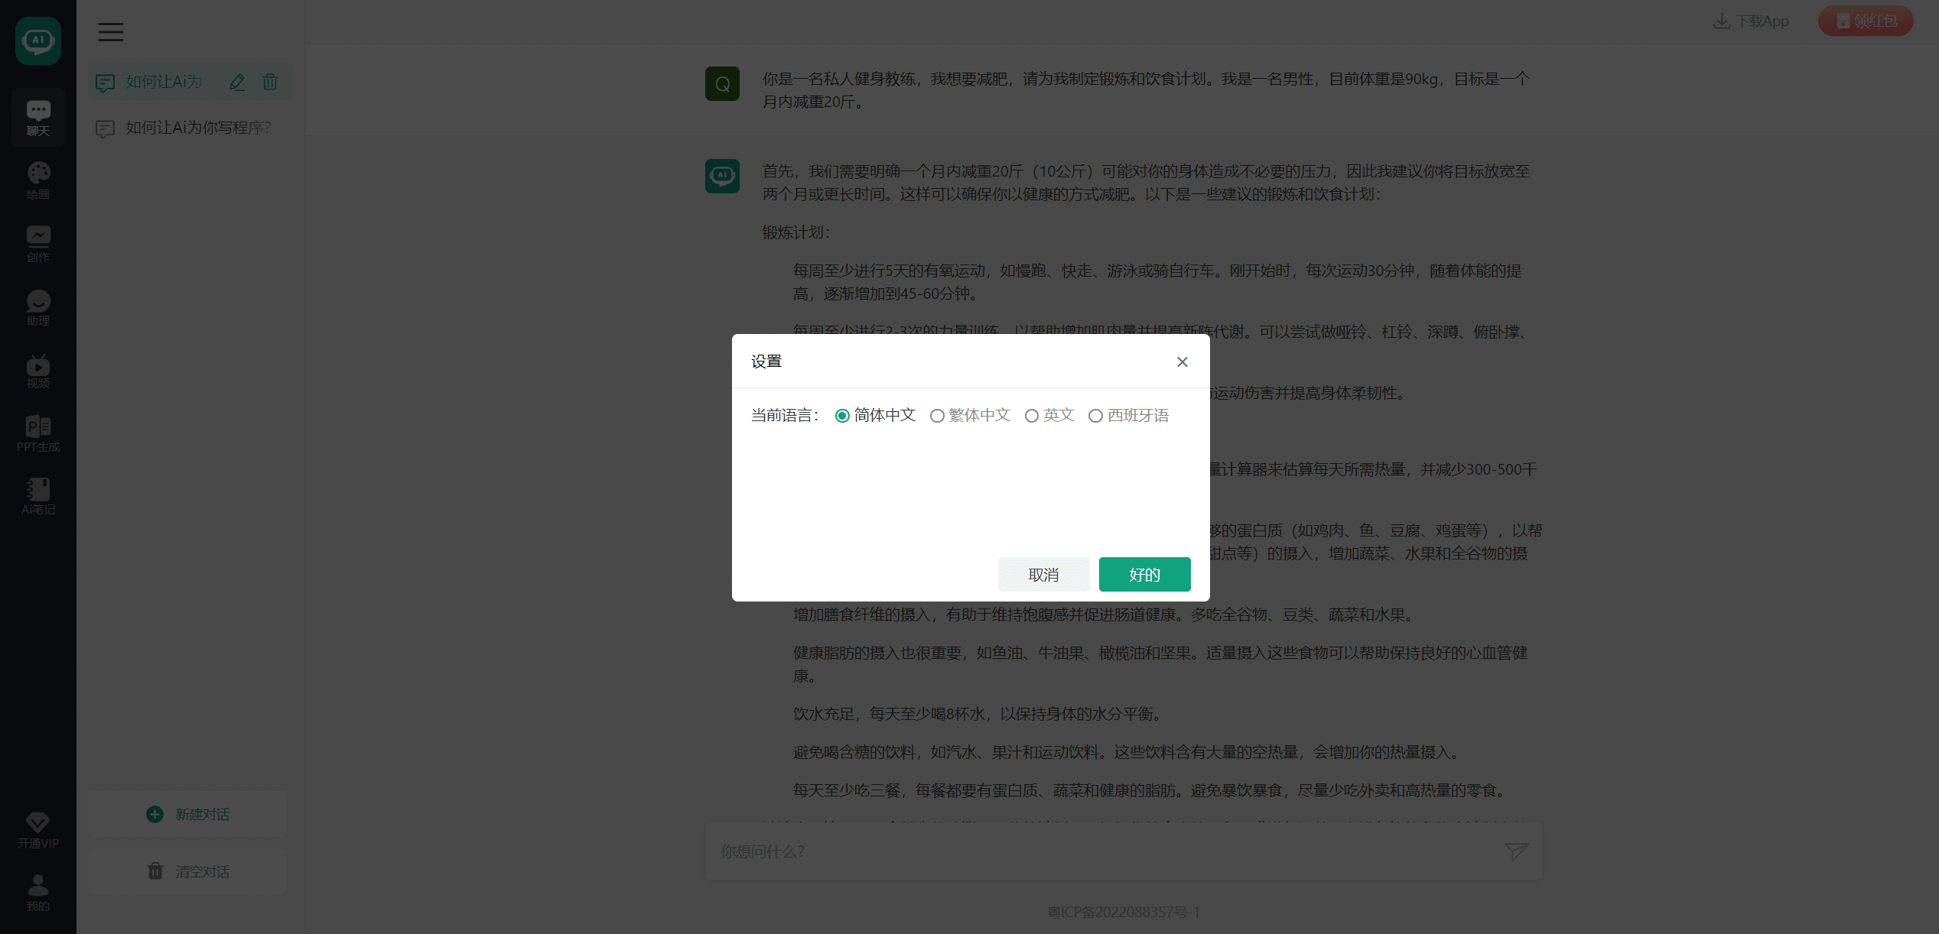
Task: Select the 创作 creation tool
Action: pos(37,242)
